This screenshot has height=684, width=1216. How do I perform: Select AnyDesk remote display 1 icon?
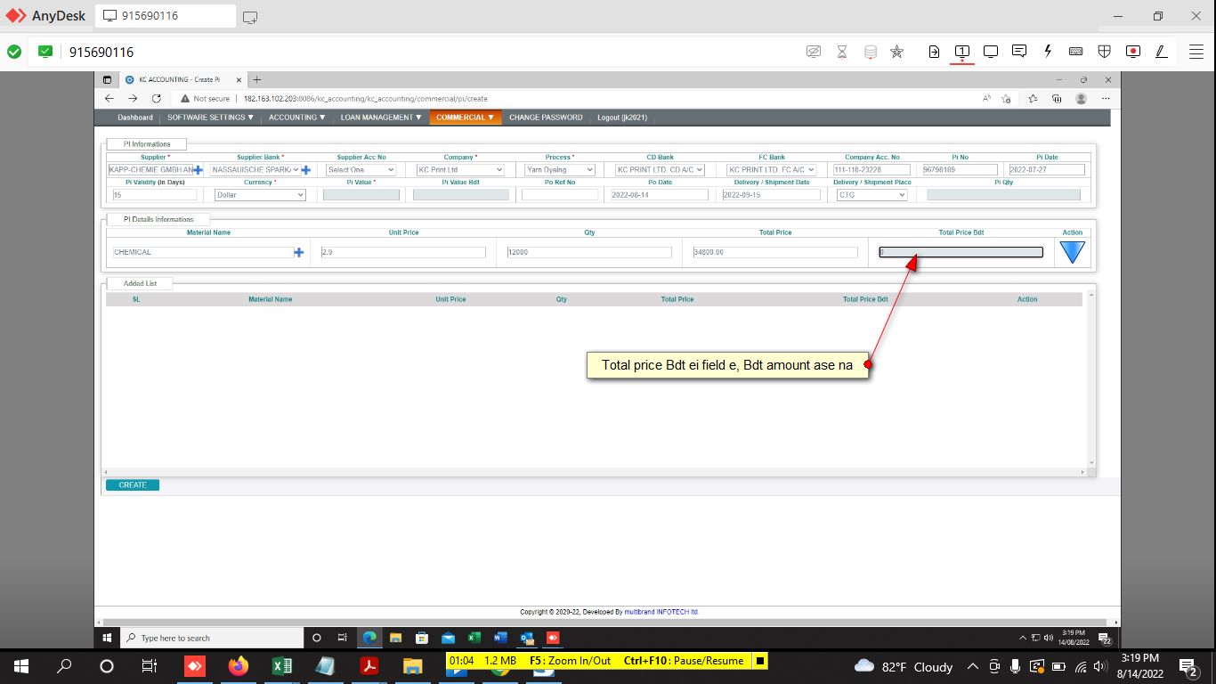click(961, 52)
